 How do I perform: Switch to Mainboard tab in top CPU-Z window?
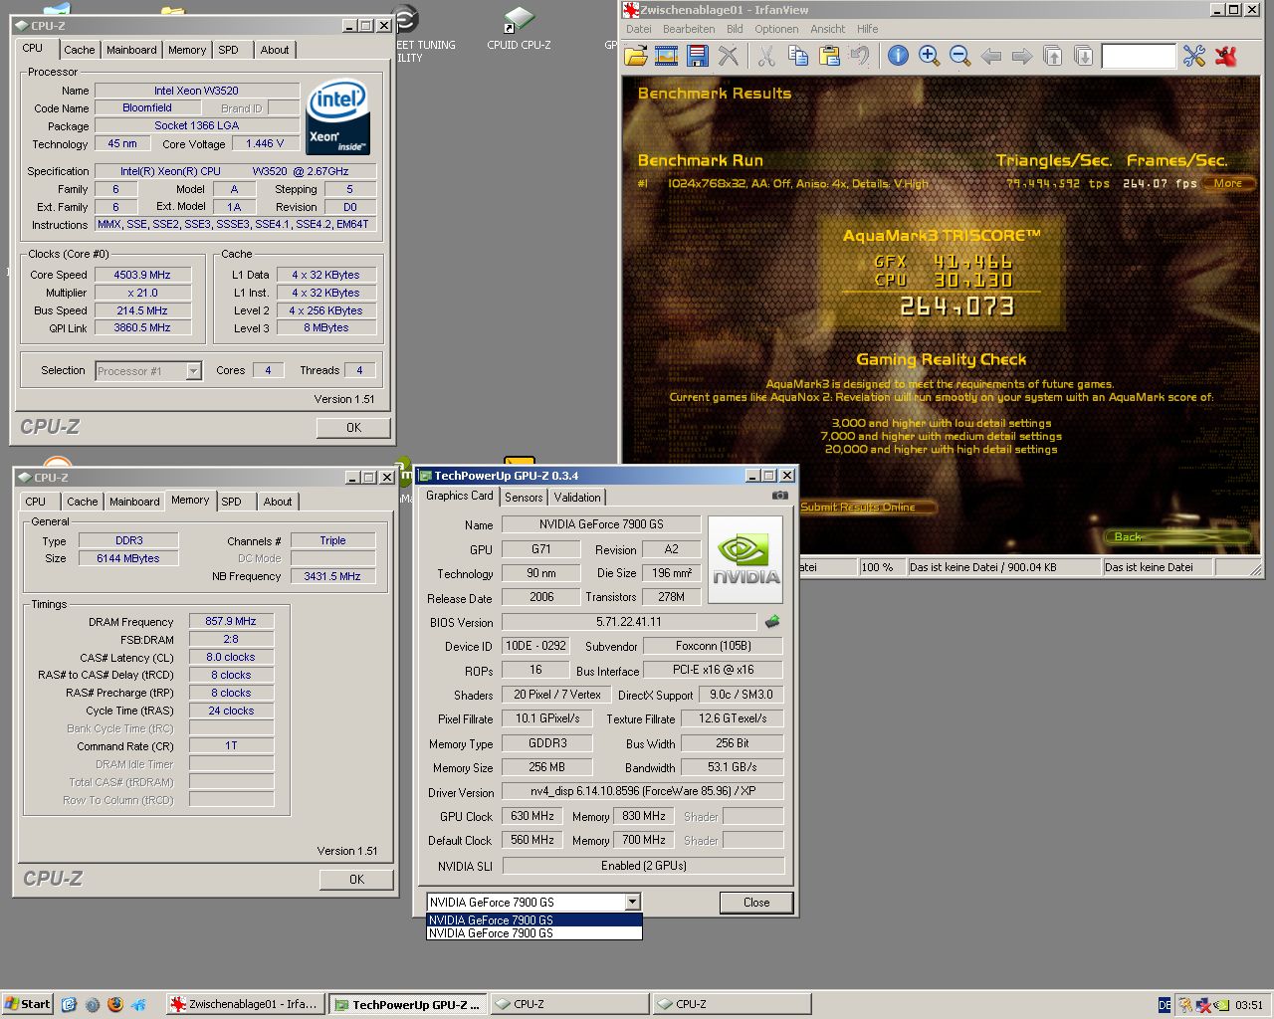coord(131,50)
